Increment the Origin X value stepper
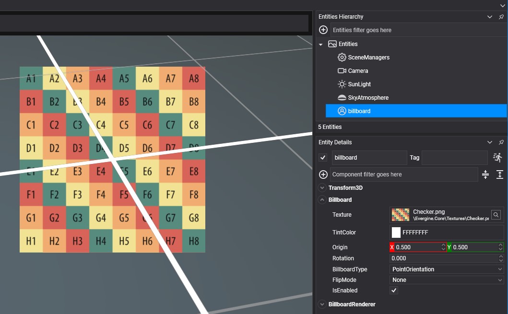Screen dimensions: 508x314 click(443, 245)
